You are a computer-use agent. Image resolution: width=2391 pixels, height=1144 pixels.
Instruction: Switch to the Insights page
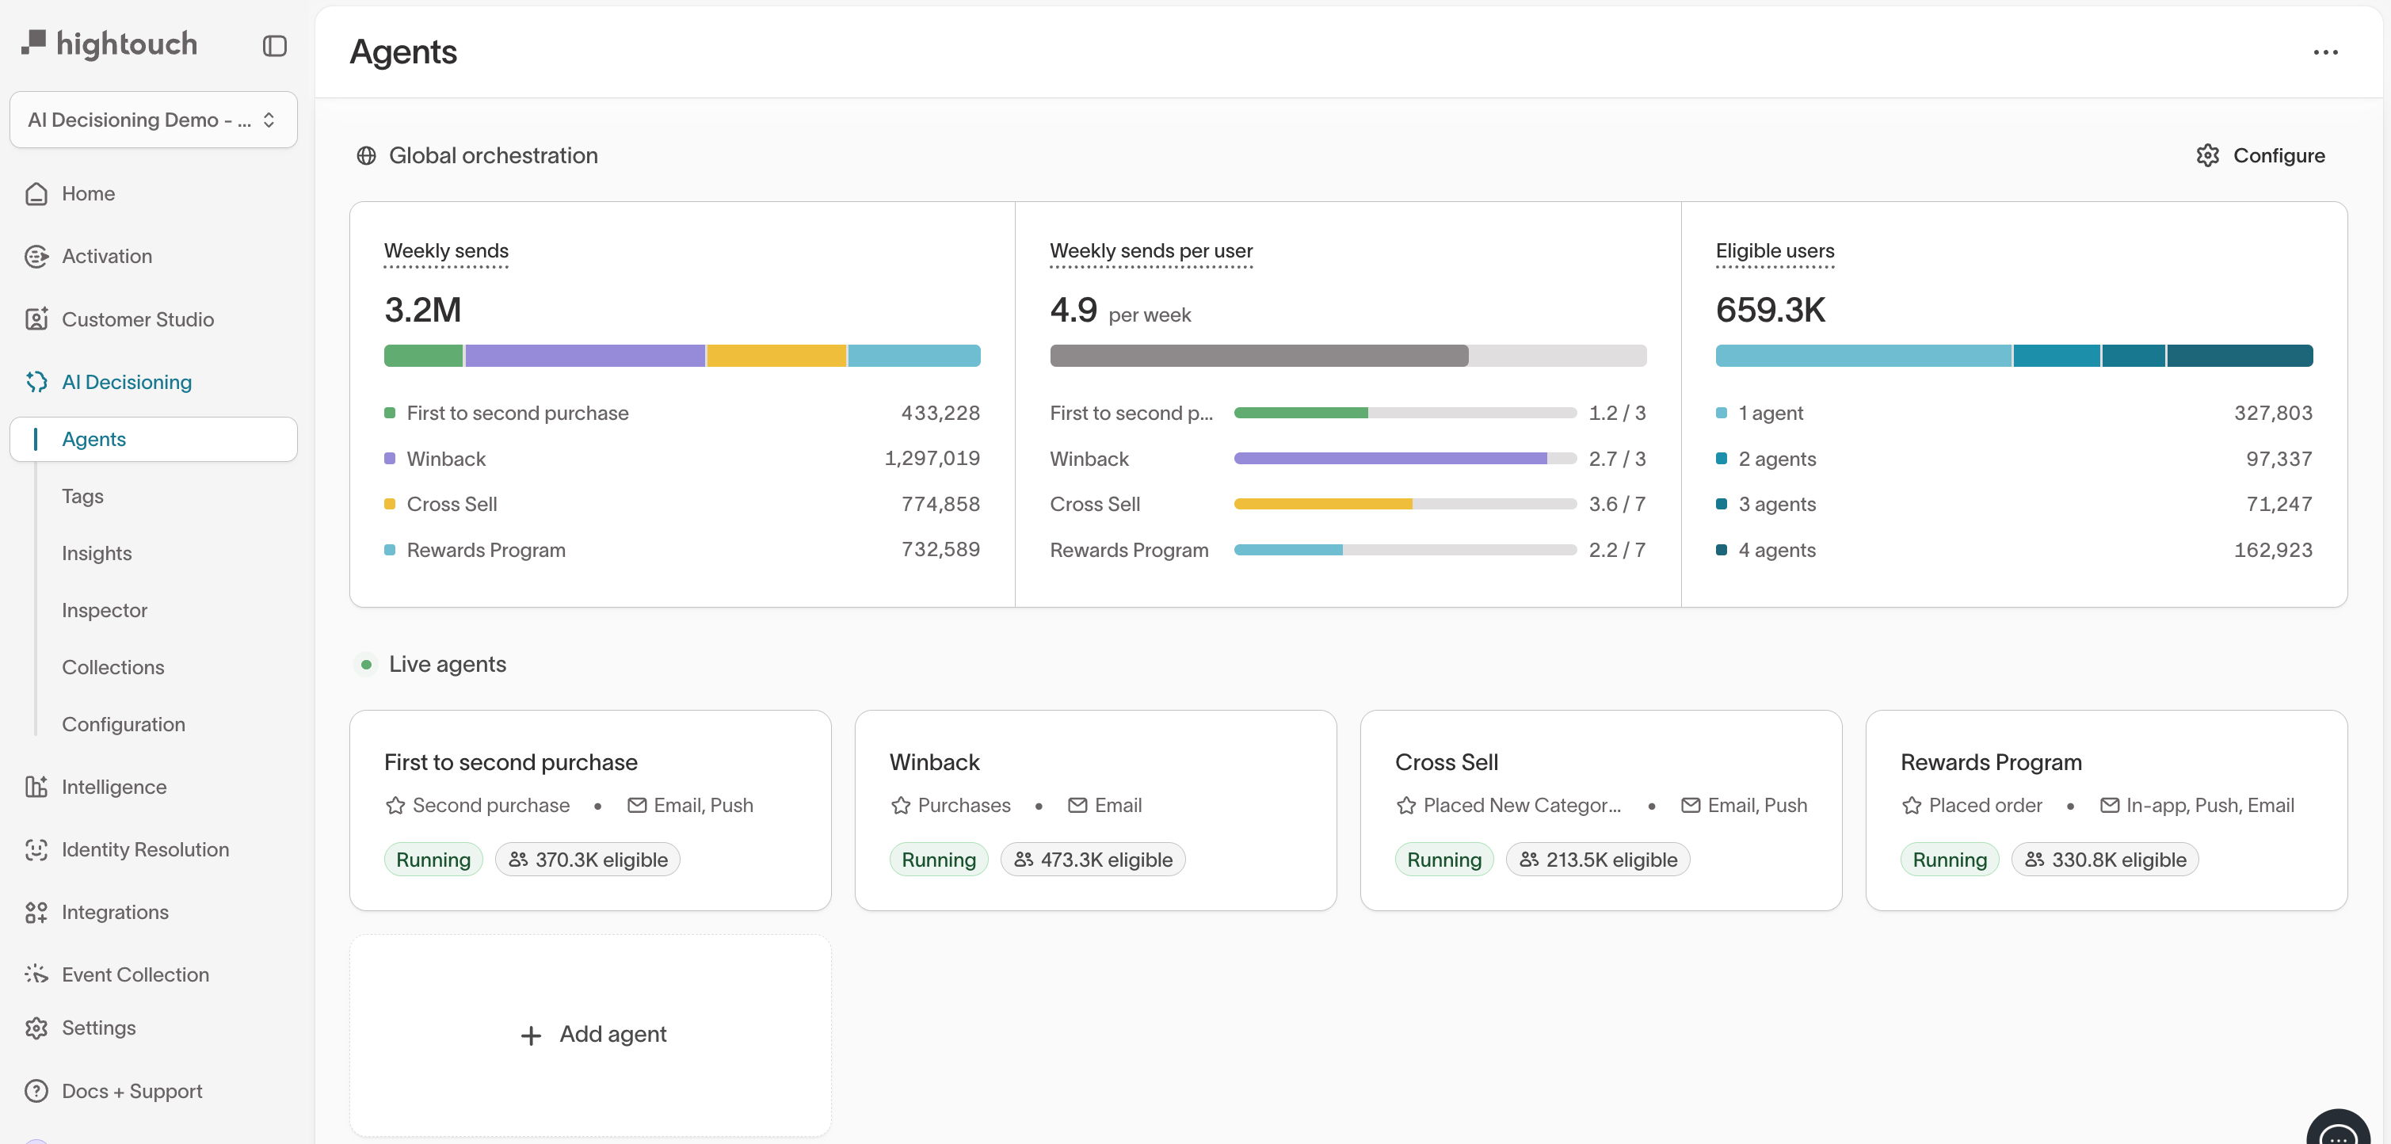tap(97, 552)
